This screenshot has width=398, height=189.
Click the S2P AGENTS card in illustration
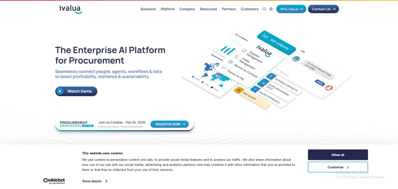point(276,43)
